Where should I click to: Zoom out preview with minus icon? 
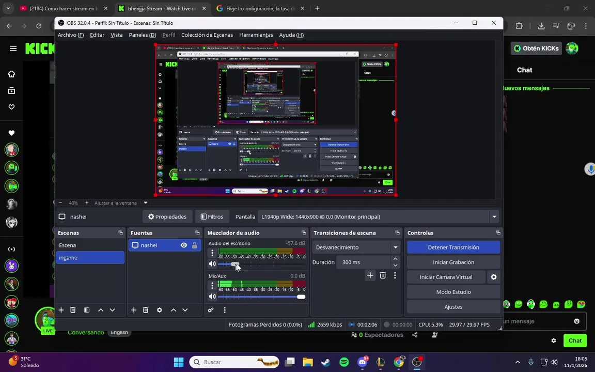tap(60, 203)
